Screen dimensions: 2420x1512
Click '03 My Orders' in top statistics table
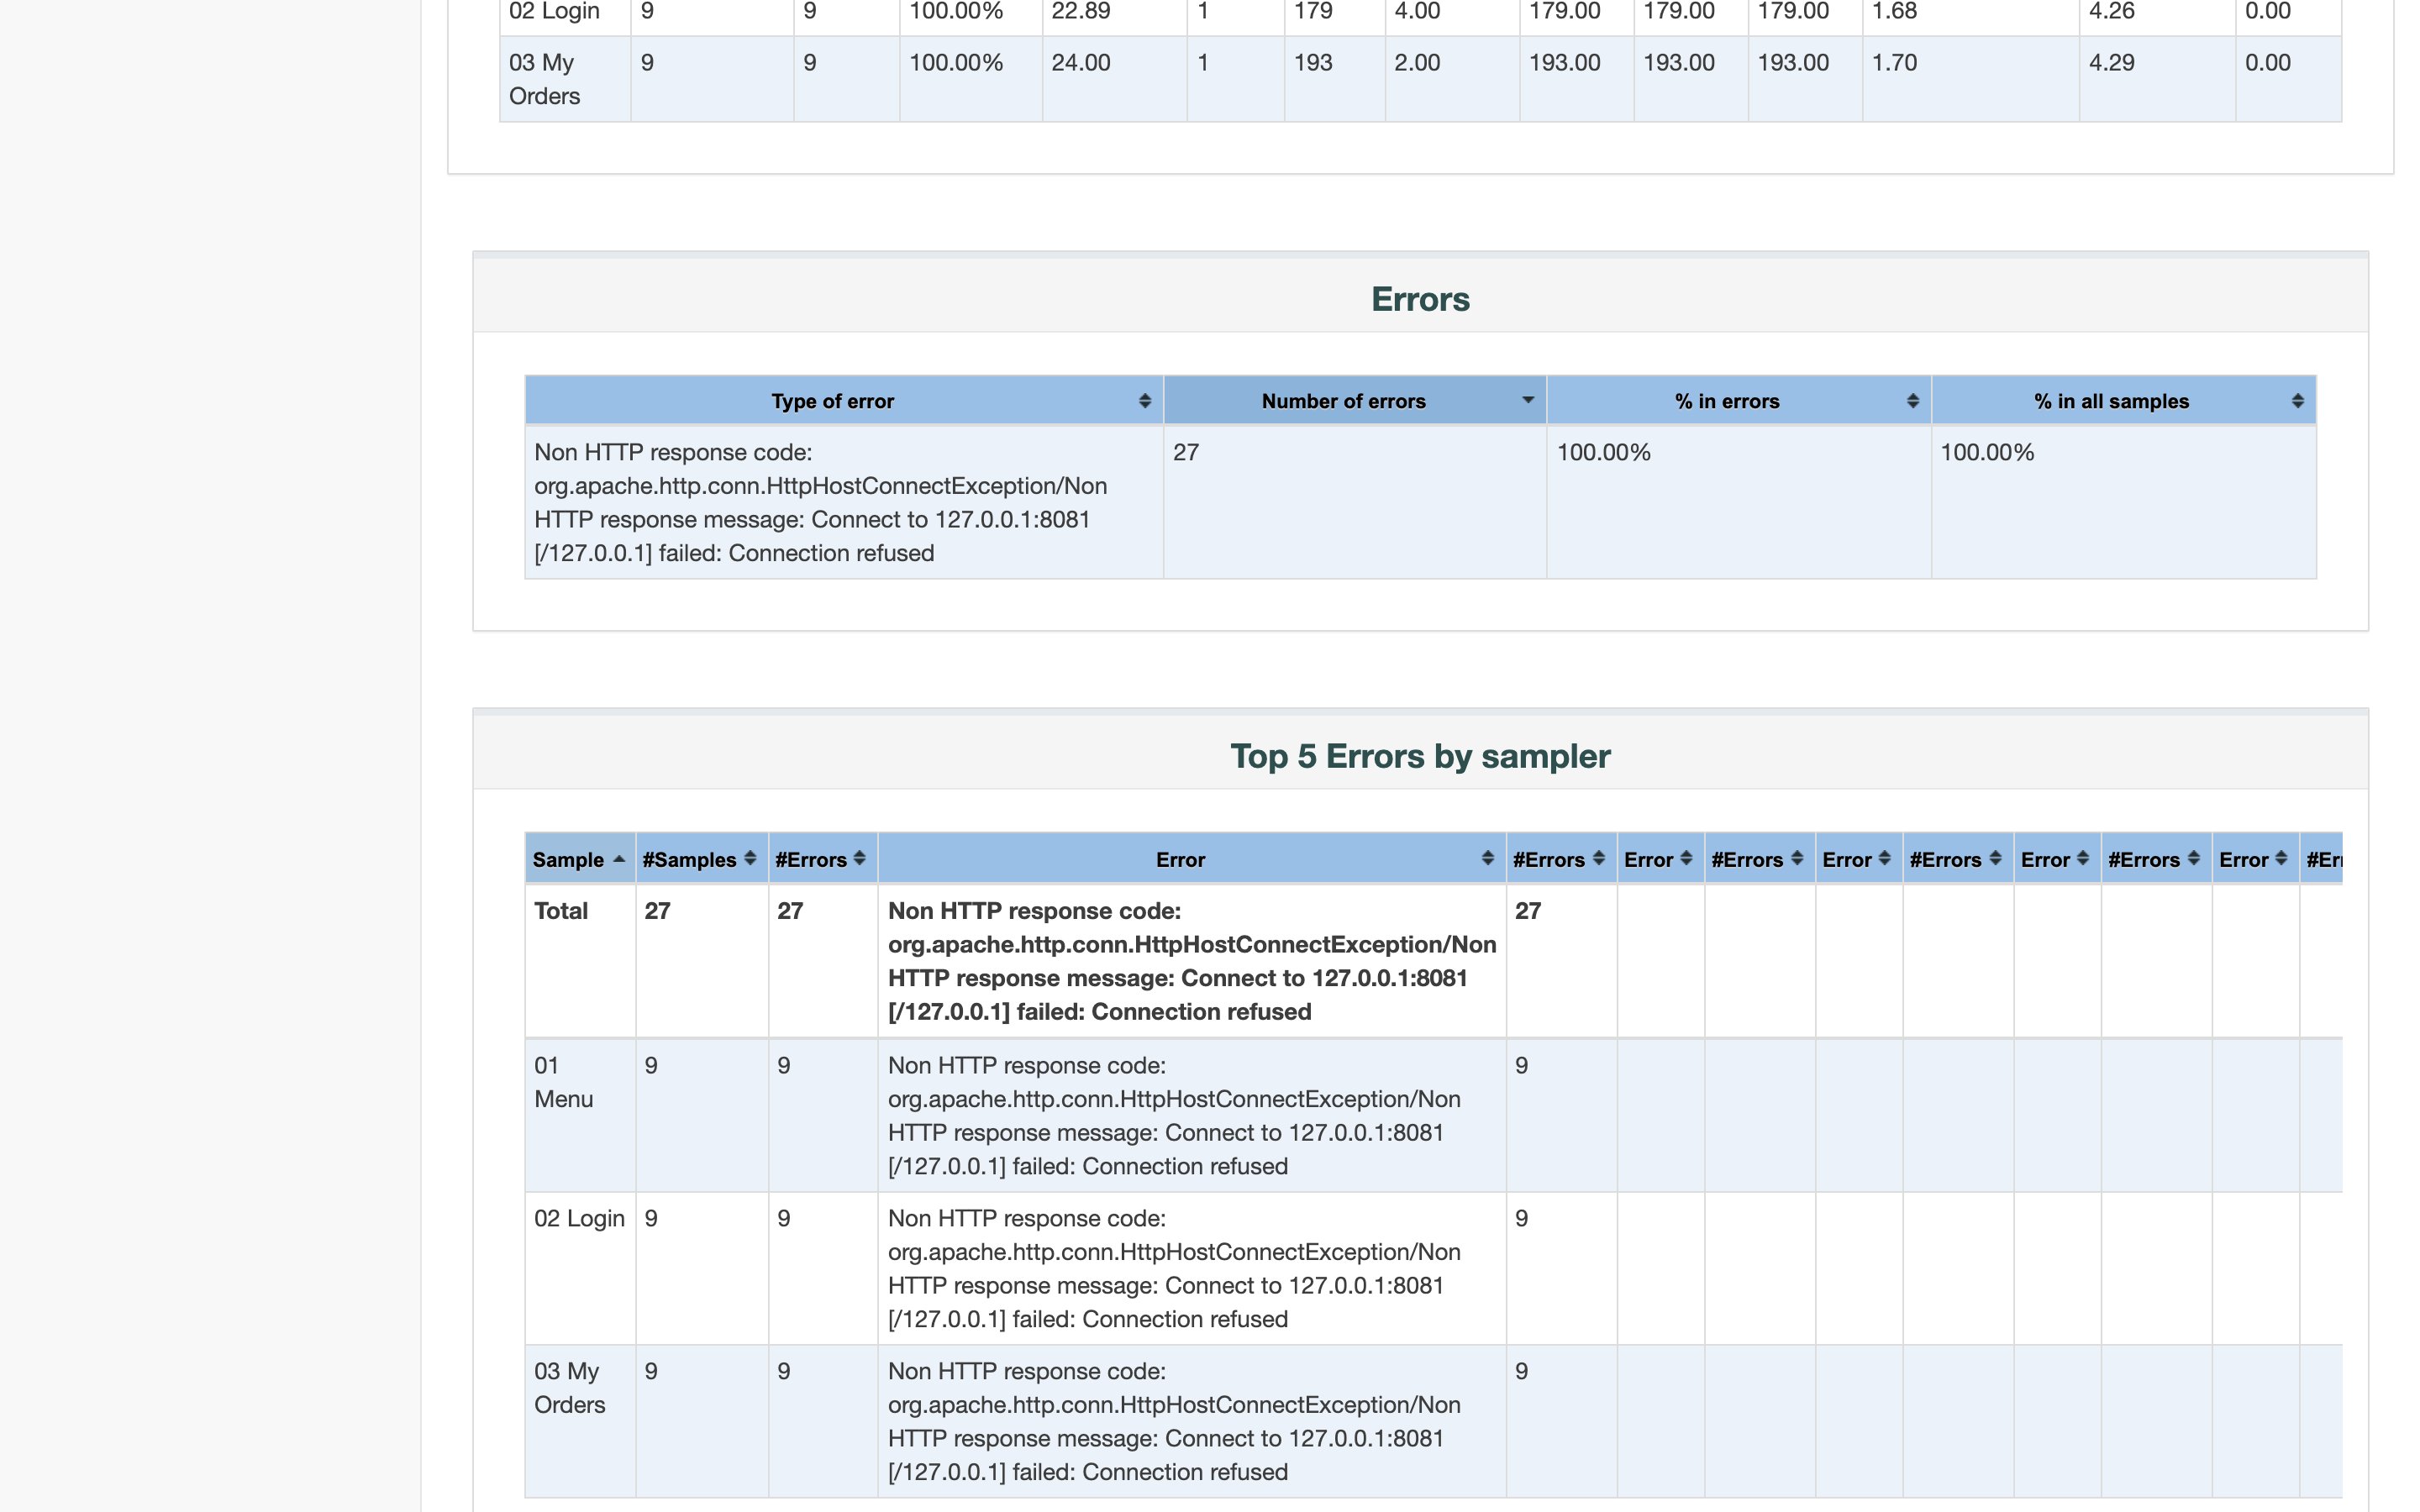coord(544,79)
